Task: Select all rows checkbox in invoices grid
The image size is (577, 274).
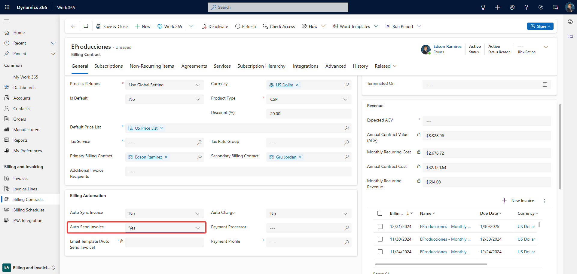Action: [380, 213]
